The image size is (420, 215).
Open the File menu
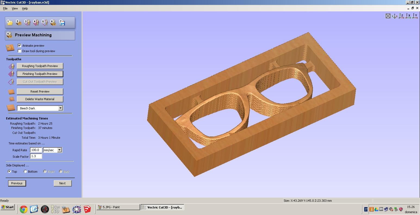pos(5,8)
